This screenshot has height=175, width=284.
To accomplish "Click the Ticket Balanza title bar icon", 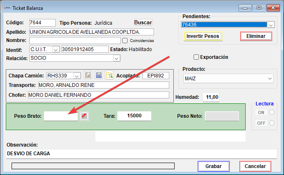I will click(x=7, y=8).
